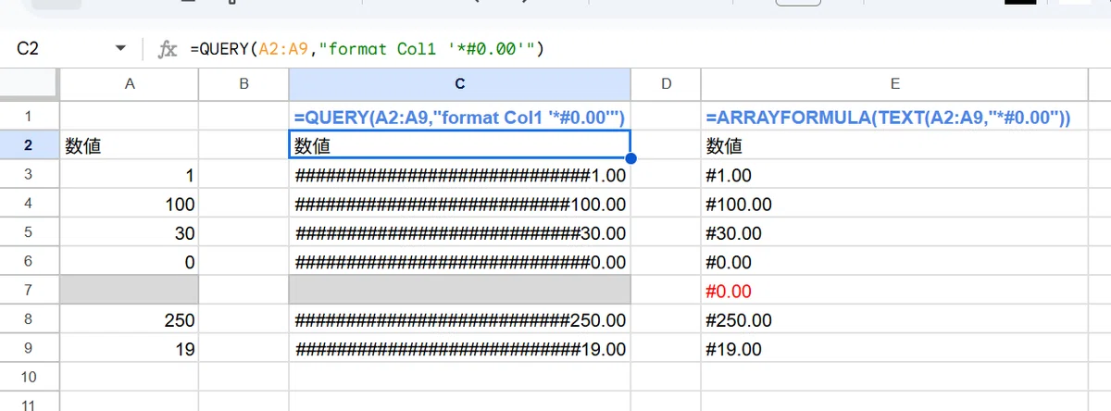Screen dimensions: 1111x411
Task: Select row 3 header
Action: tap(29, 175)
